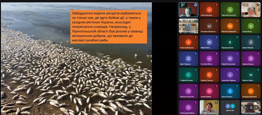Click the 'K' avatar of Кирило Слепчук

pos(209,75)
